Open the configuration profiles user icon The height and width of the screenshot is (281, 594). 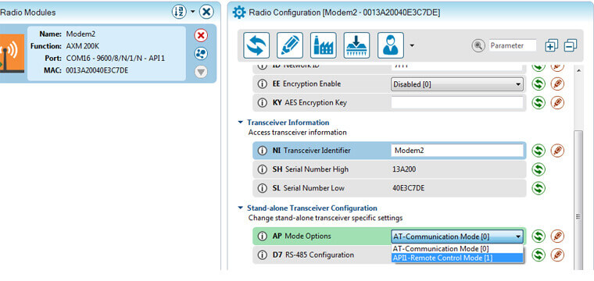(391, 45)
